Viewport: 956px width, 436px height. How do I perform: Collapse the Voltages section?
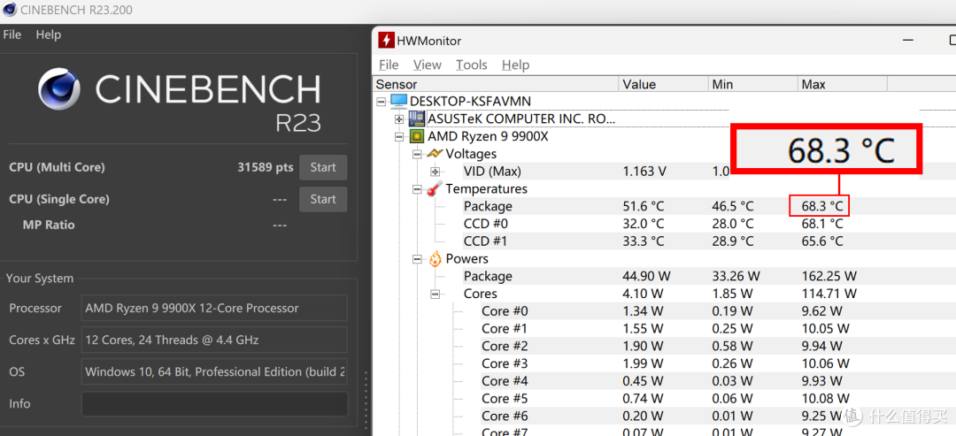click(x=417, y=154)
